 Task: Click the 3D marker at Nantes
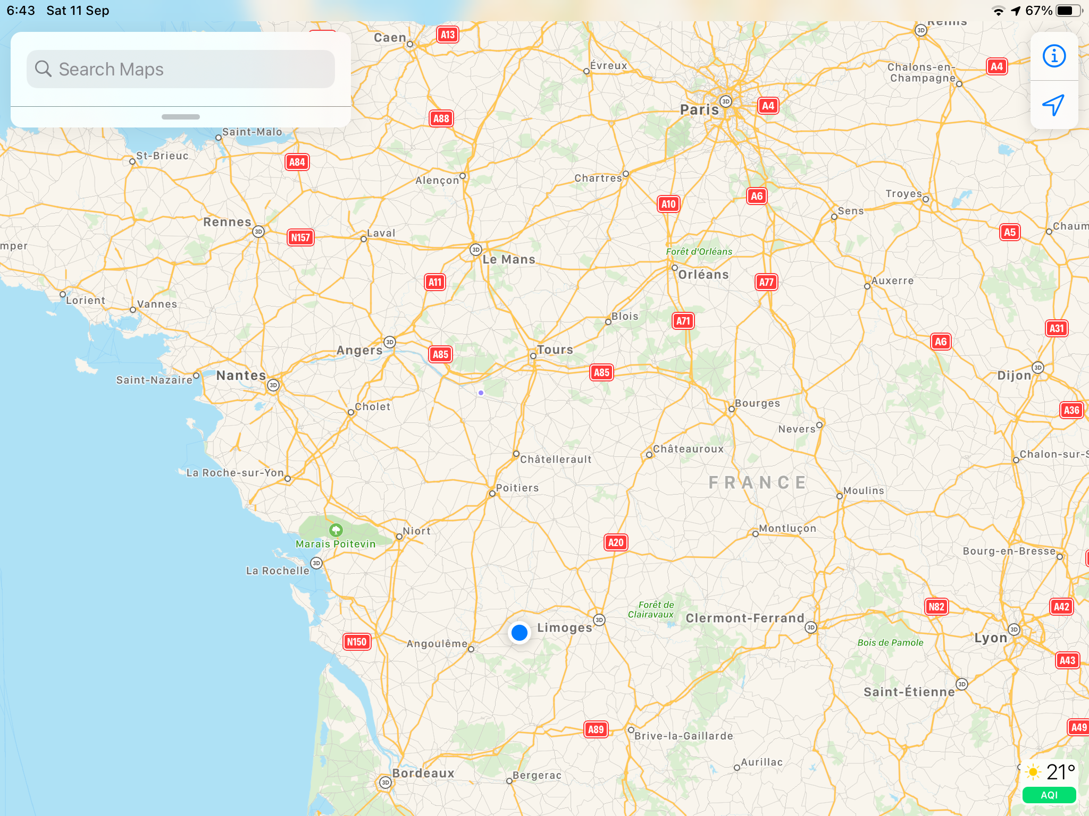click(273, 385)
